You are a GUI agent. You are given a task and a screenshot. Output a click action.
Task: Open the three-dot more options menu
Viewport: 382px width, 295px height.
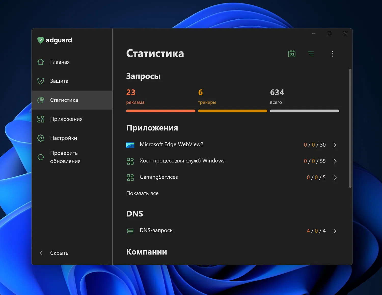pyautogui.click(x=332, y=54)
